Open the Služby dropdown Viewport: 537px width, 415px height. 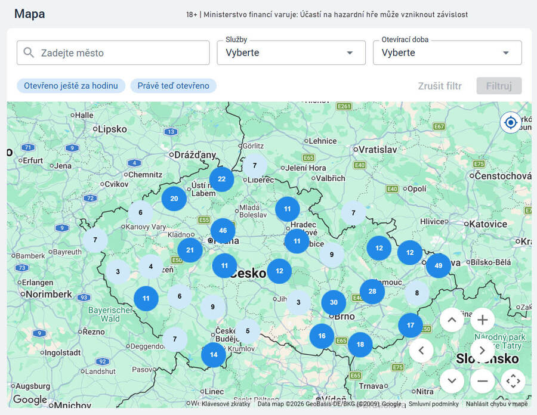tap(291, 52)
